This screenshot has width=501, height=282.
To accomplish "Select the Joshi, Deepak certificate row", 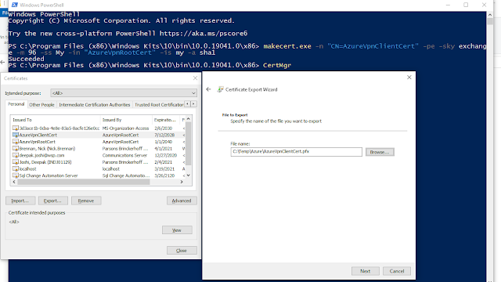I will (x=98, y=162).
